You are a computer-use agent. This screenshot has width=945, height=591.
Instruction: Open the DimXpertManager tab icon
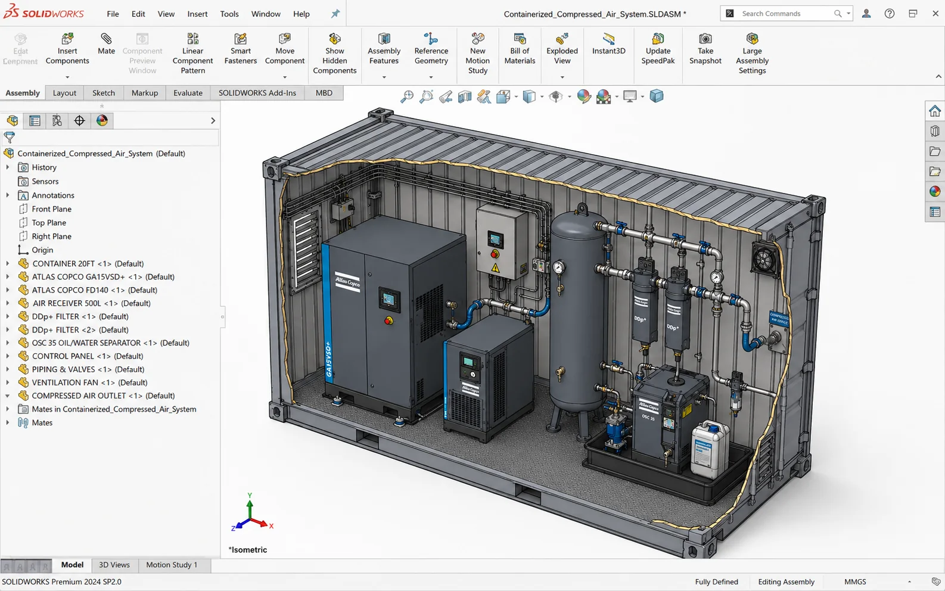(79, 120)
